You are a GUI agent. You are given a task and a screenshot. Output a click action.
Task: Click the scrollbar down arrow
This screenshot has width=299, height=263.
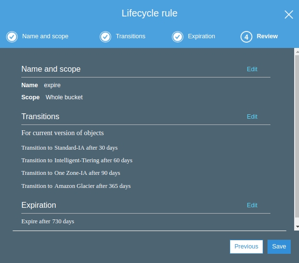[297, 227]
